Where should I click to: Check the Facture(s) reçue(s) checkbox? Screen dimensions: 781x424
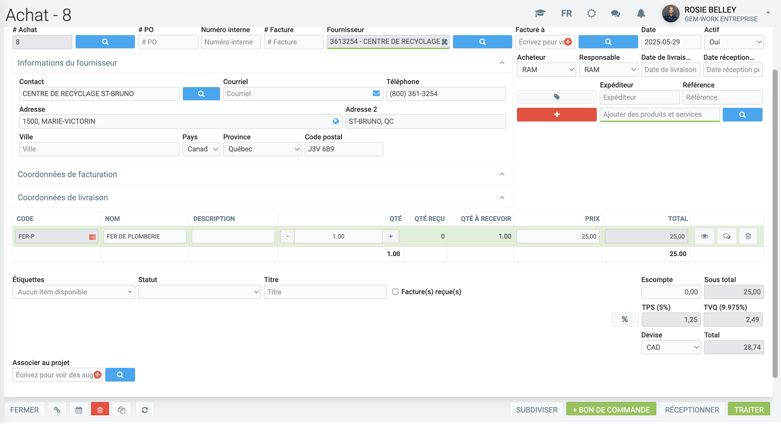coord(395,291)
